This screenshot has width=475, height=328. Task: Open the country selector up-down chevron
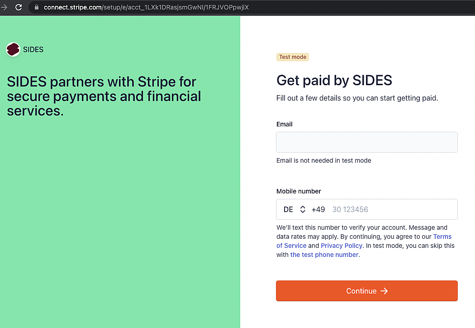[x=303, y=209]
